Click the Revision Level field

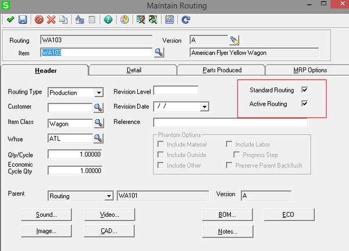coord(176,91)
